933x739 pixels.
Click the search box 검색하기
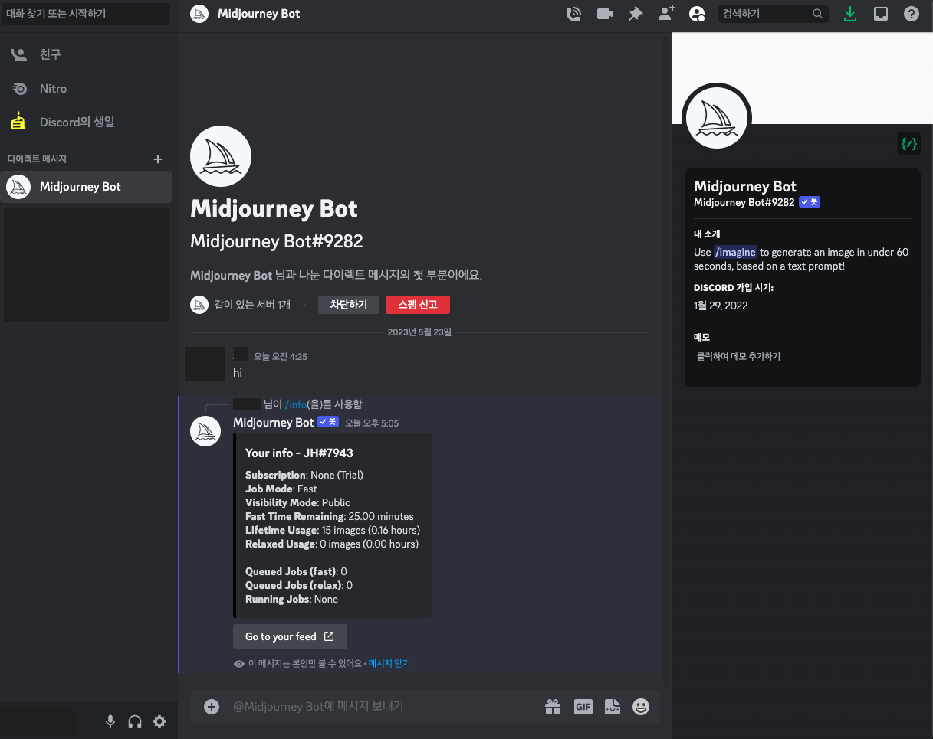tap(773, 14)
